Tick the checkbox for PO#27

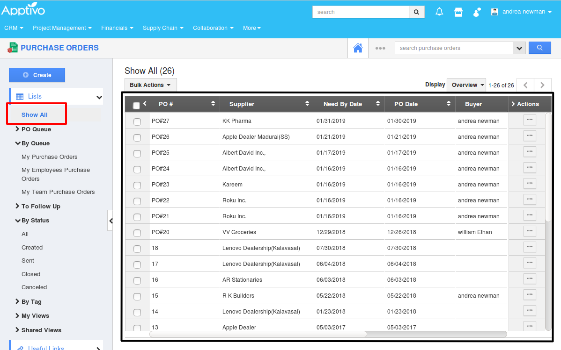point(137,122)
